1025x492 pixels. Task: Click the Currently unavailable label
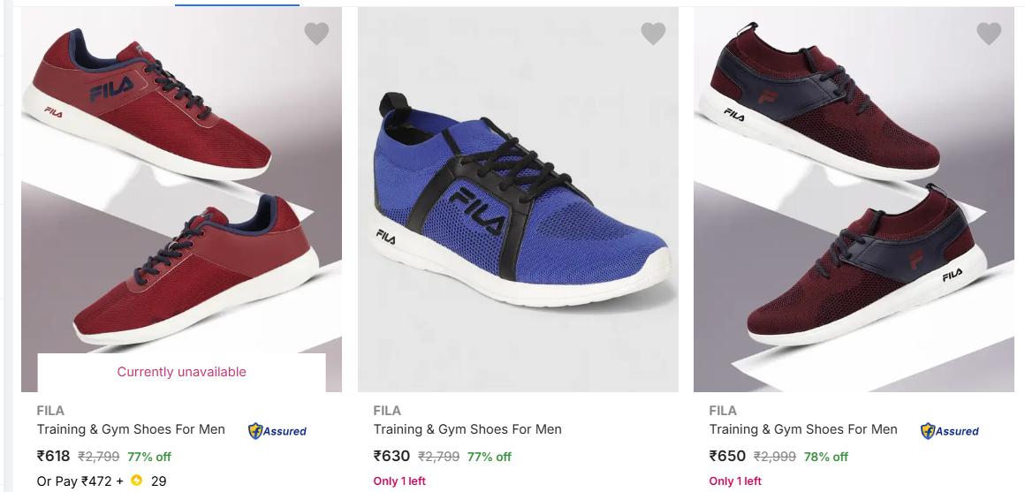click(181, 372)
